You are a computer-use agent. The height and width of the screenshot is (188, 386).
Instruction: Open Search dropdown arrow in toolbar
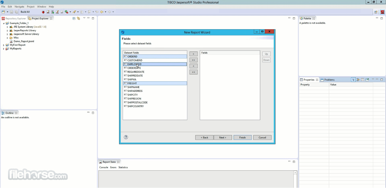tap(78, 12)
